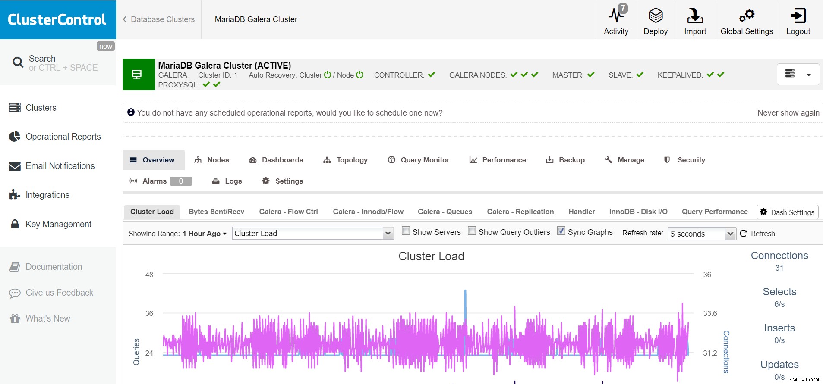Click the blue spike in Cluster Load graph

click(x=465, y=304)
